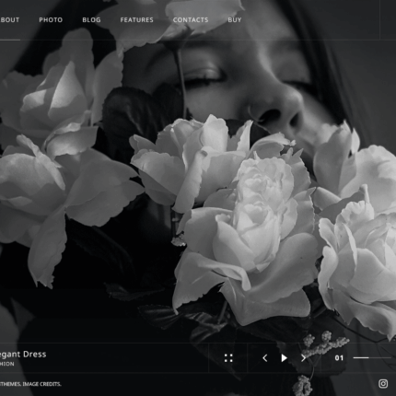This screenshot has height=396, width=396.
Task: Go to the BLOG page
Action: tap(91, 20)
